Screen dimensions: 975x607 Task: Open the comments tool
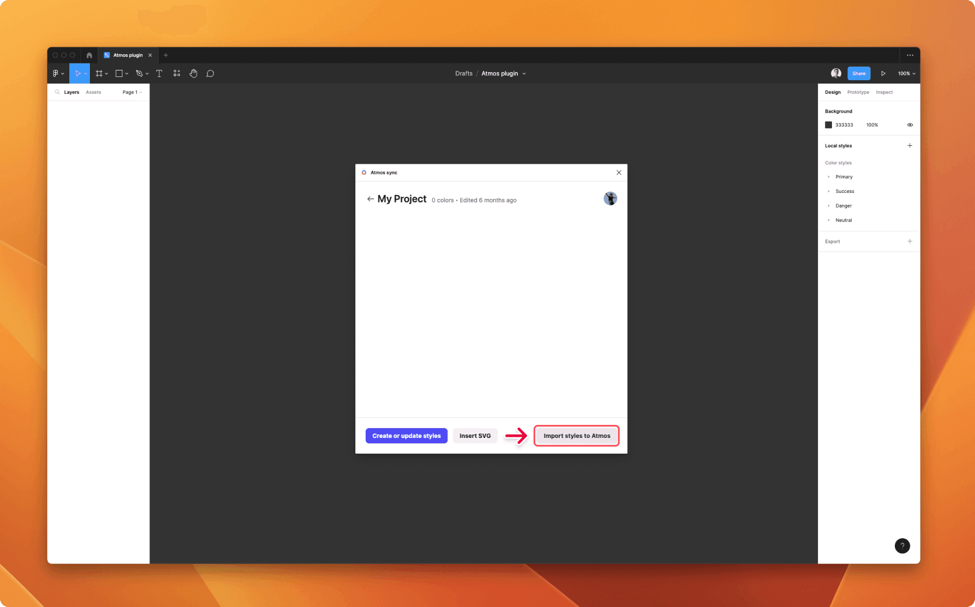210,73
